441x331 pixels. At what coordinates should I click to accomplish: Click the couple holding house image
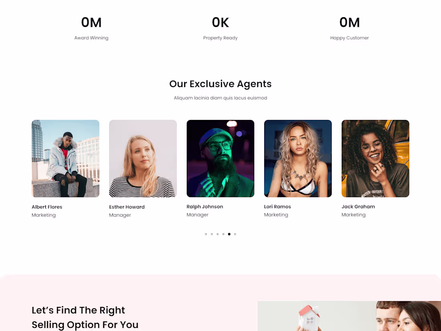[x=349, y=316]
